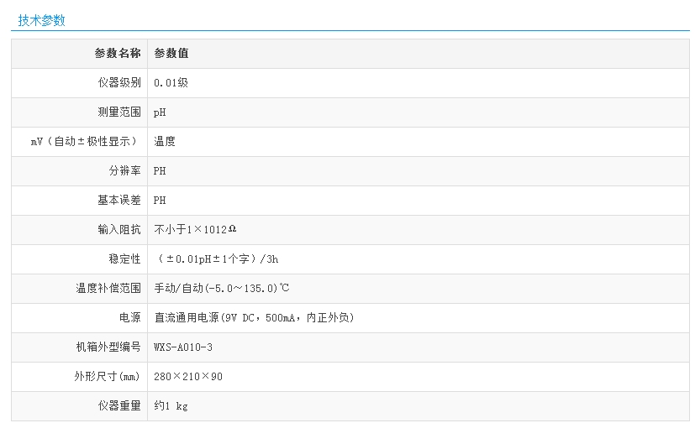This screenshot has height=423, width=695.
Task: Click the （±0.01pH±1个字）/3h value
Action: pyautogui.click(x=216, y=259)
